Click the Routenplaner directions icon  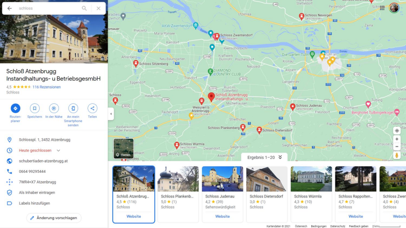pyautogui.click(x=15, y=108)
